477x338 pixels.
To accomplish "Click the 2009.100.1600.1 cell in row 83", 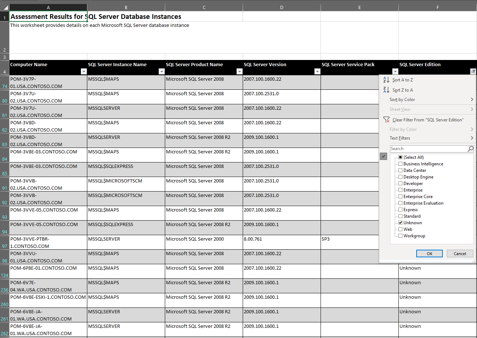I will [x=282, y=141].
